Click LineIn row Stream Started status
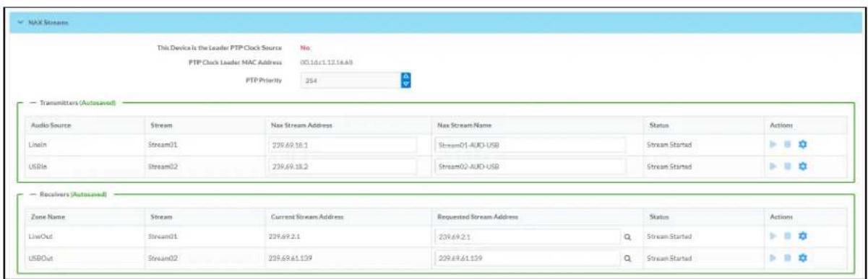This screenshot has height=279, width=868. (669, 145)
